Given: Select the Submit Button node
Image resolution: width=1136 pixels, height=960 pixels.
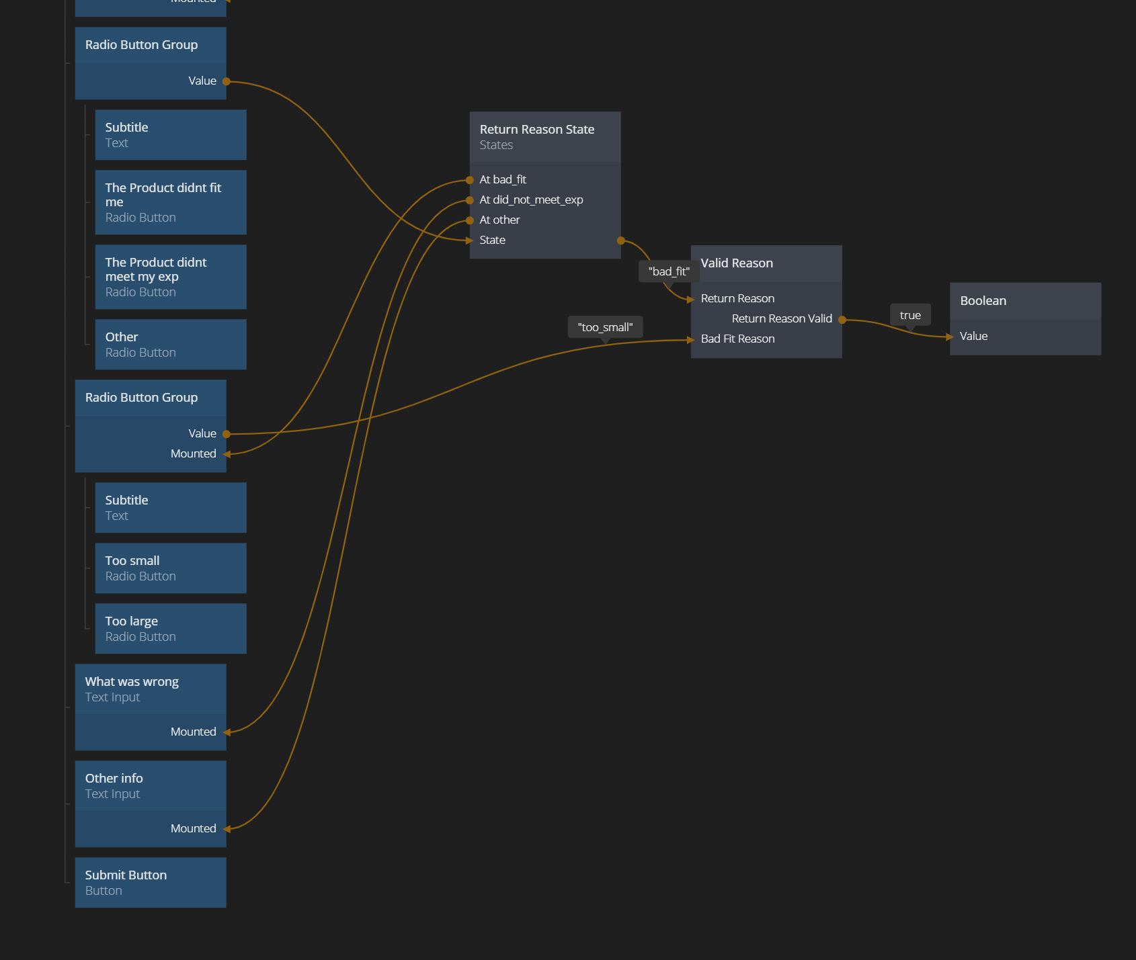Looking at the screenshot, I should click(x=151, y=882).
